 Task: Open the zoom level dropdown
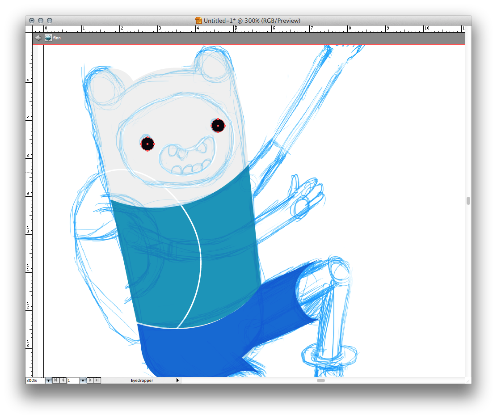[48, 381]
